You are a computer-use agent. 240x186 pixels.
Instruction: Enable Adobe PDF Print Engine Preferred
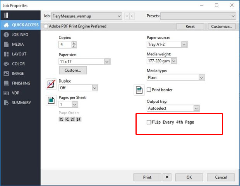coord(46,26)
